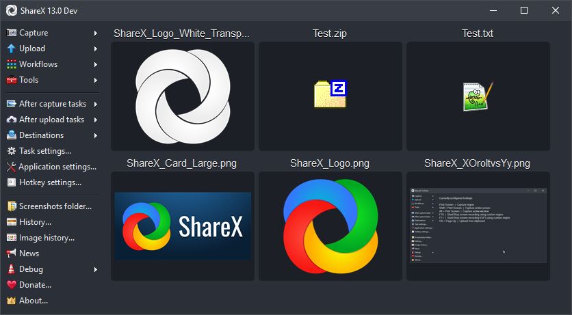Screen dimensions: 572x315
Task: Open Hotkey settings
Action: (x=49, y=182)
